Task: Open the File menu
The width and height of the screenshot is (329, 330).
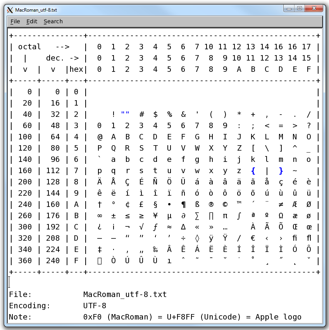Action: click(15, 21)
